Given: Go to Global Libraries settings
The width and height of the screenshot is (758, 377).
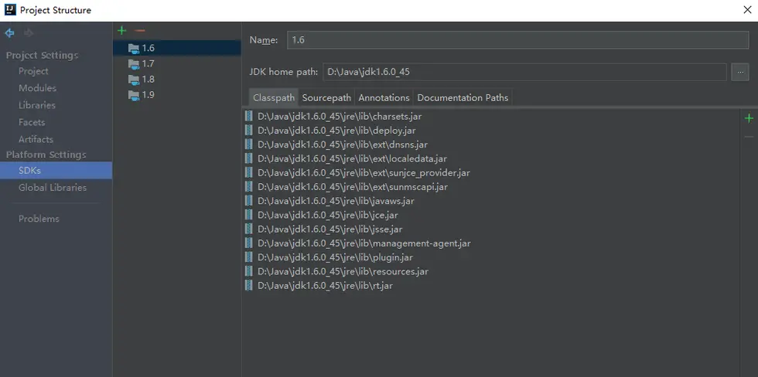Looking at the screenshot, I should (x=53, y=187).
